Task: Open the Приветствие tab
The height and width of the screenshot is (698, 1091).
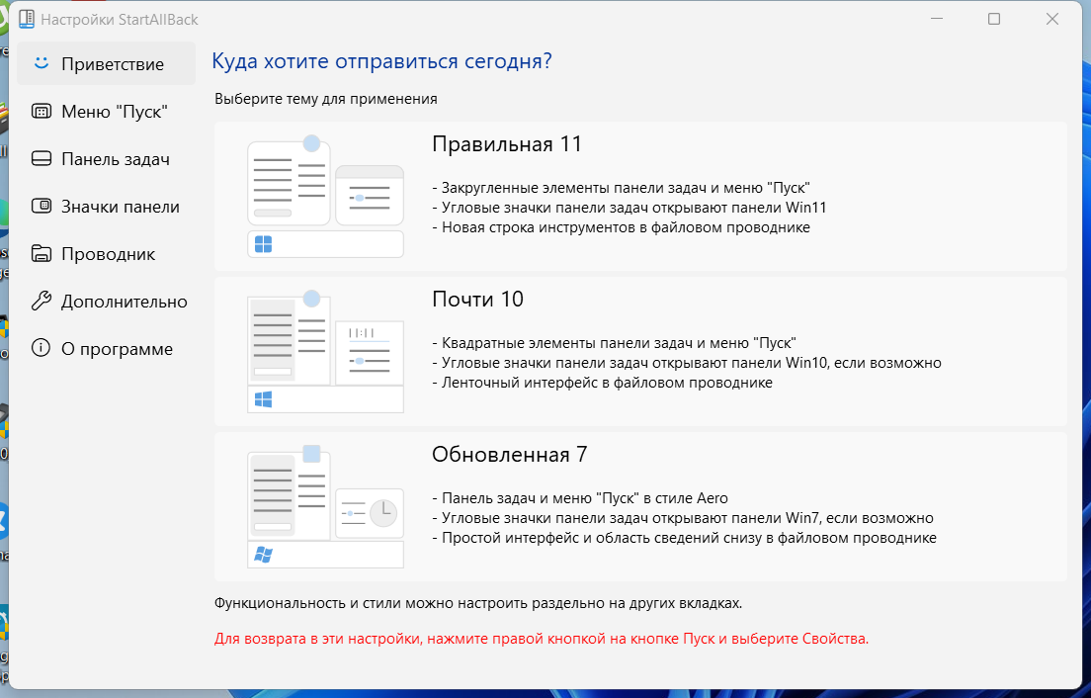Action: tap(107, 64)
